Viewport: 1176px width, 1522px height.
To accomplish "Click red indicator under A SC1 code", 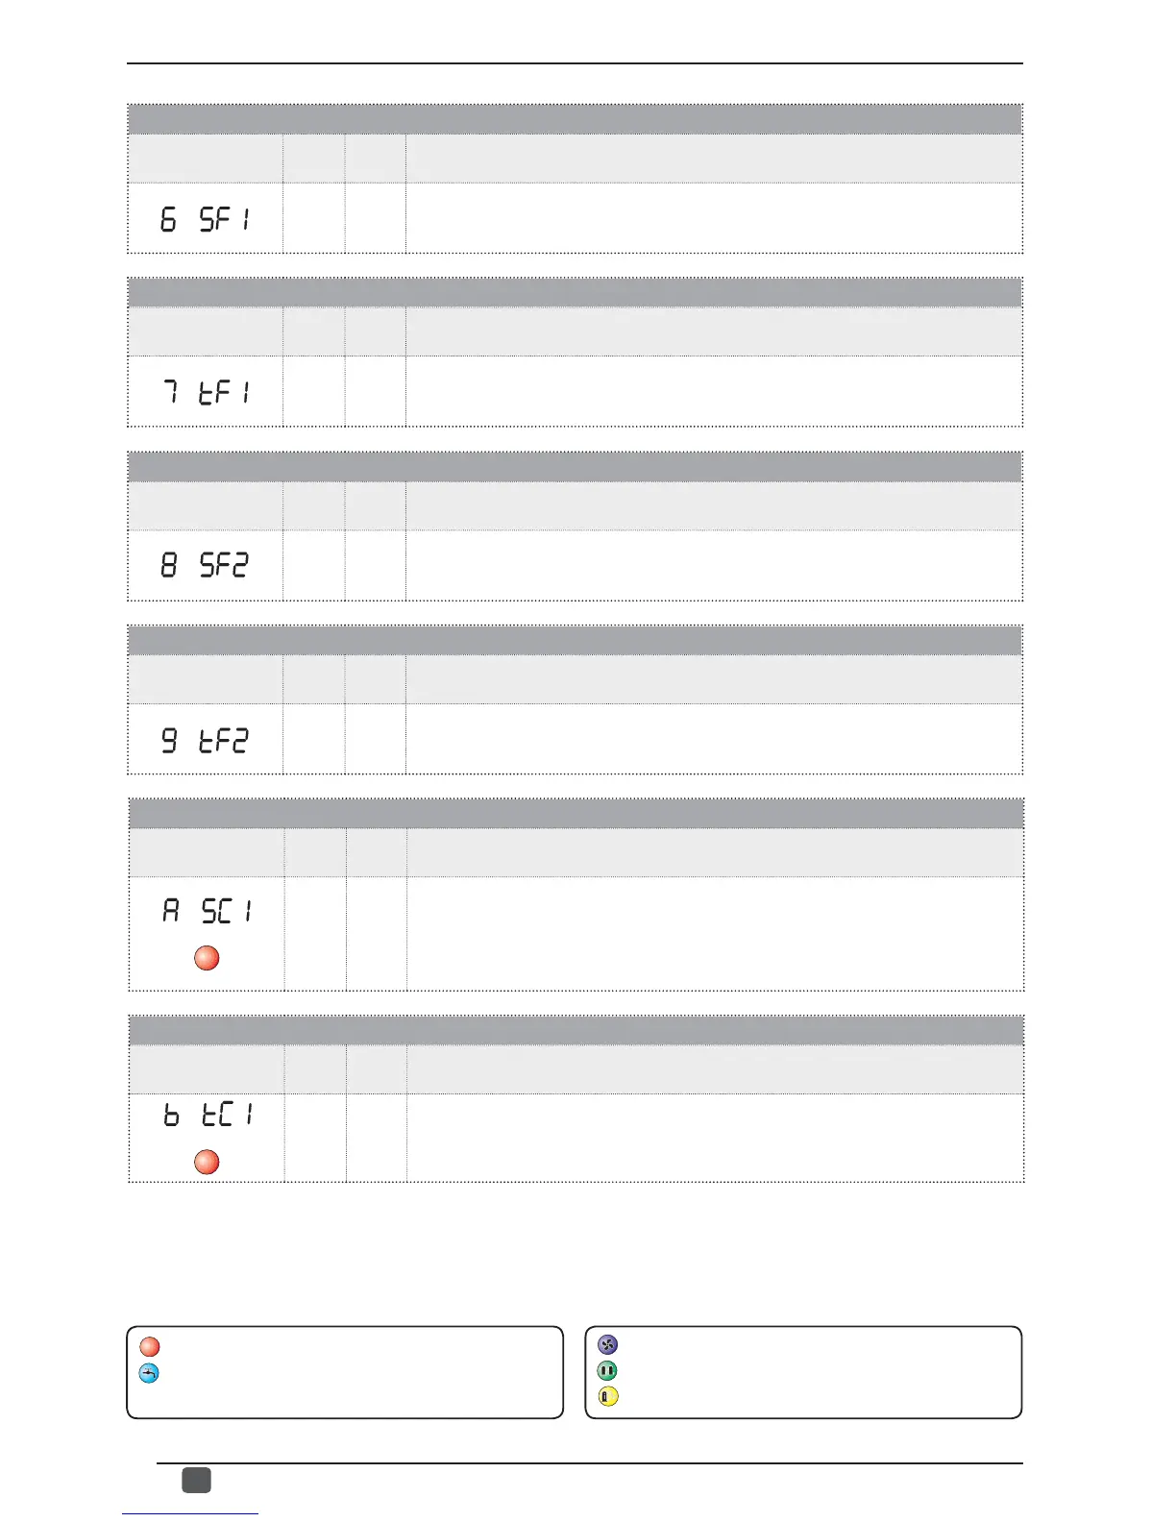I will [x=207, y=958].
